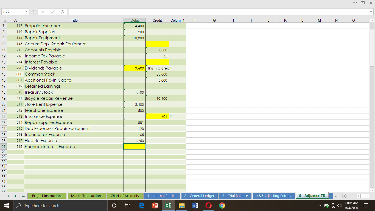This screenshot has width=375, height=211.
Task: Open clock and date flyout
Action: coord(351,206)
